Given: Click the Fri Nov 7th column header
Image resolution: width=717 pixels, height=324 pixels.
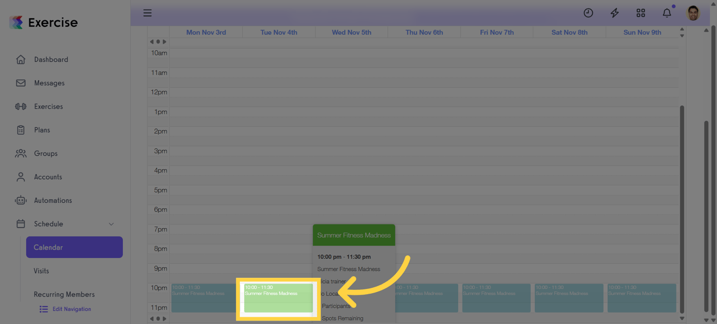Looking at the screenshot, I should [497, 32].
